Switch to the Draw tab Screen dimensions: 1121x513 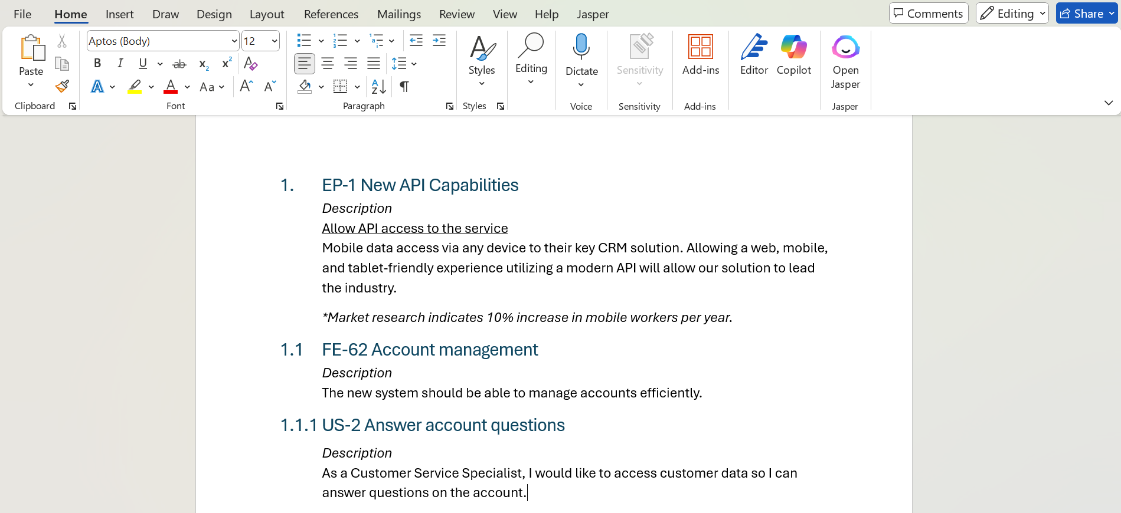click(x=165, y=14)
